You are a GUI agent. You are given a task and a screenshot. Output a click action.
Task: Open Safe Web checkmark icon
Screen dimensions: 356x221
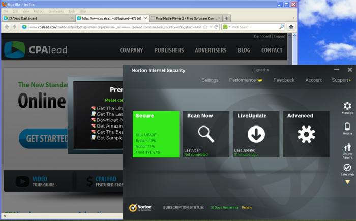click(x=347, y=170)
